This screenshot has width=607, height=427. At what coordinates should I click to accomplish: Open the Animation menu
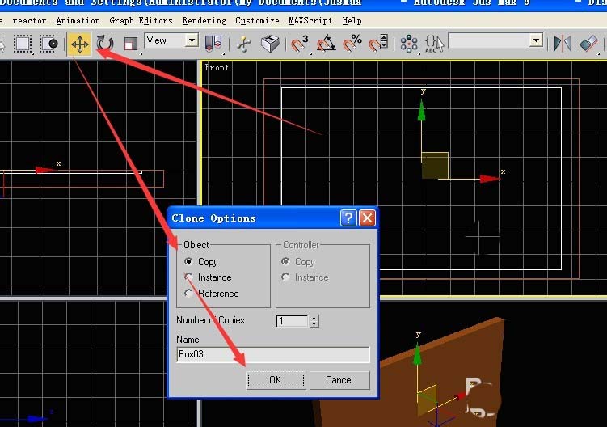[x=78, y=20]
